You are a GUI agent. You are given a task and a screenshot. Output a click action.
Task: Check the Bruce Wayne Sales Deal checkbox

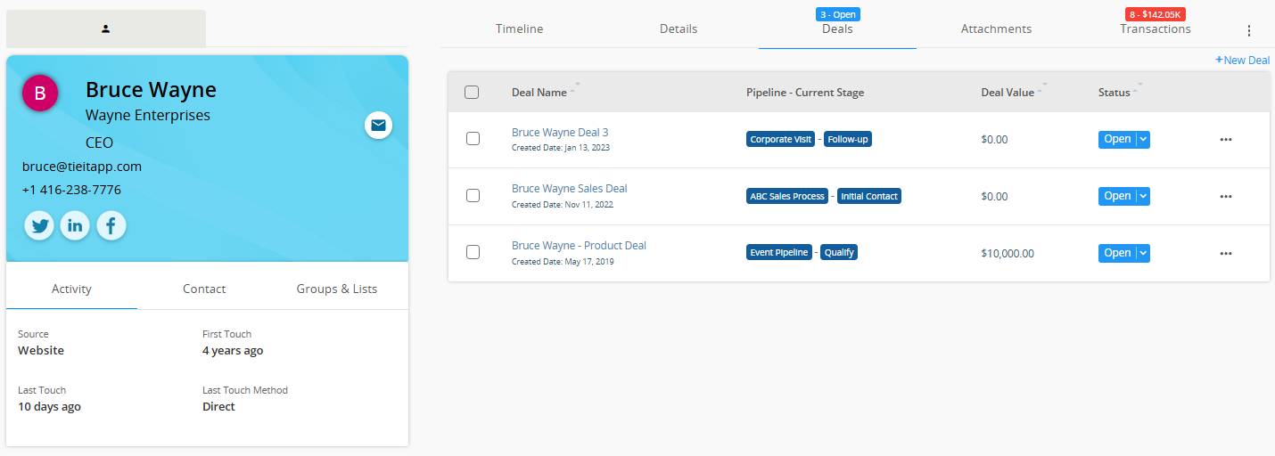[473, 195]
